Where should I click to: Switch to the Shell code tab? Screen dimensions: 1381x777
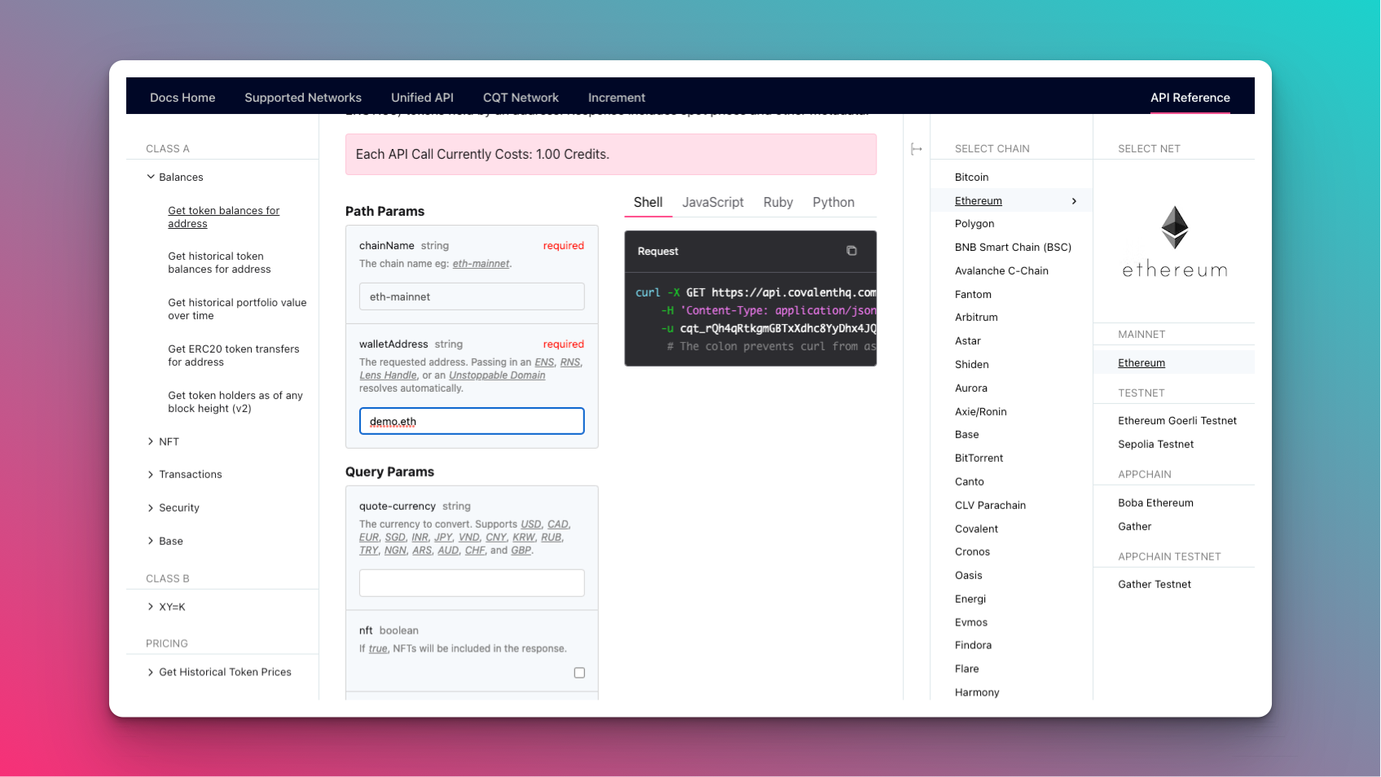click(x=649, y=202)
